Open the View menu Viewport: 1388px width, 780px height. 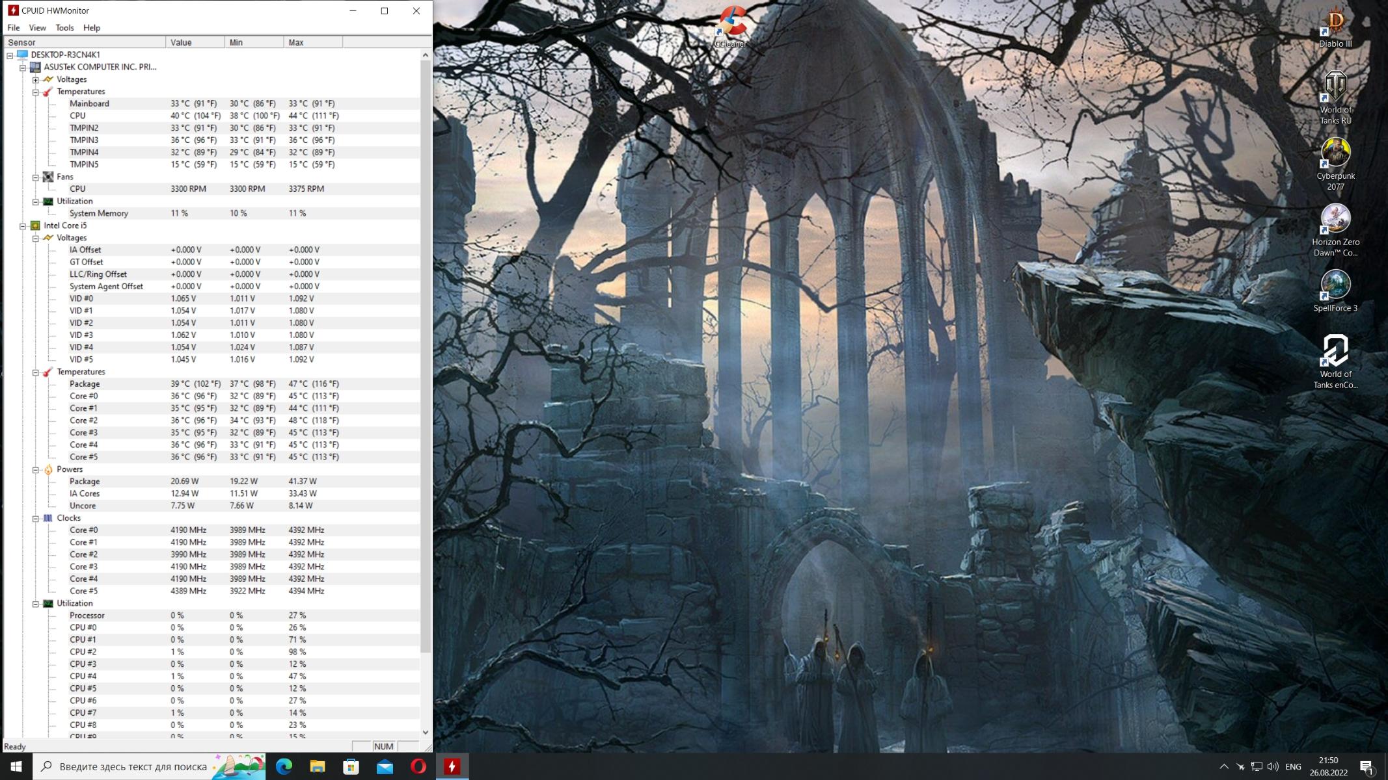[37, 28]
